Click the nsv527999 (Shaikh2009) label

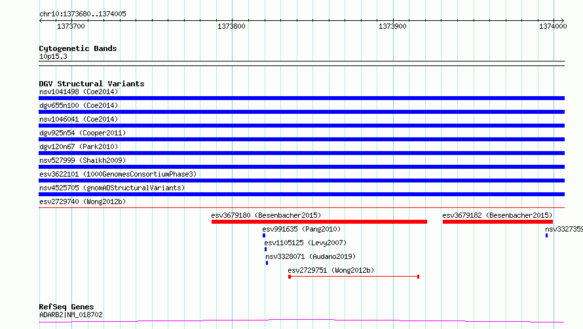click(83, 160)
